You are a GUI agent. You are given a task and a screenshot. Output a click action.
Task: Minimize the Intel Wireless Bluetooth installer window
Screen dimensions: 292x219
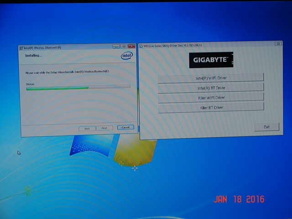116,46
